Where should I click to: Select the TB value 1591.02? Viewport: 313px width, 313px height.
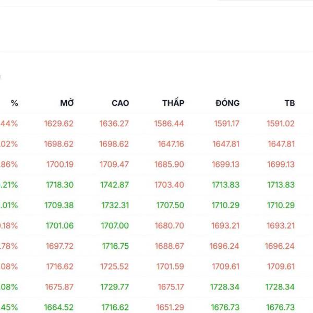[281, 124]
